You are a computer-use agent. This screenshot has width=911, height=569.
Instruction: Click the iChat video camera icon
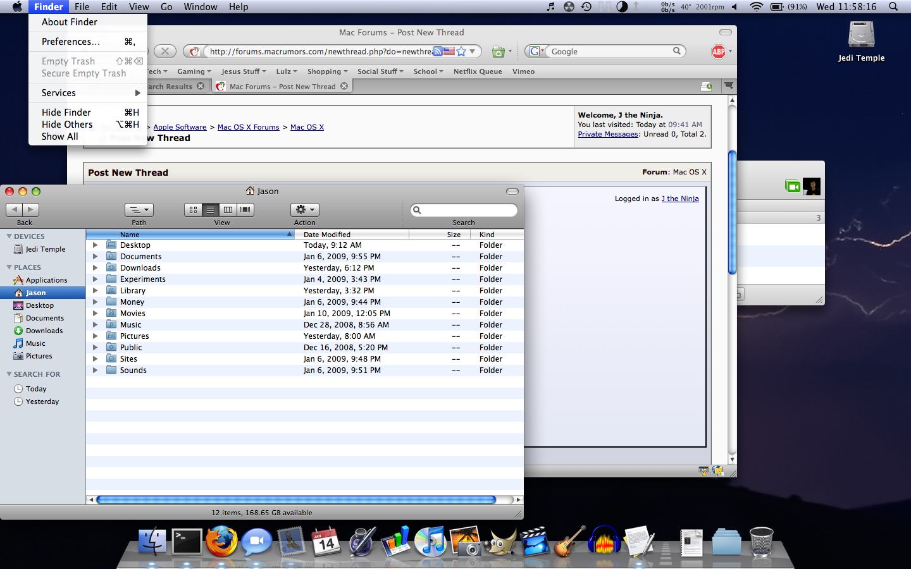point(793,186)
